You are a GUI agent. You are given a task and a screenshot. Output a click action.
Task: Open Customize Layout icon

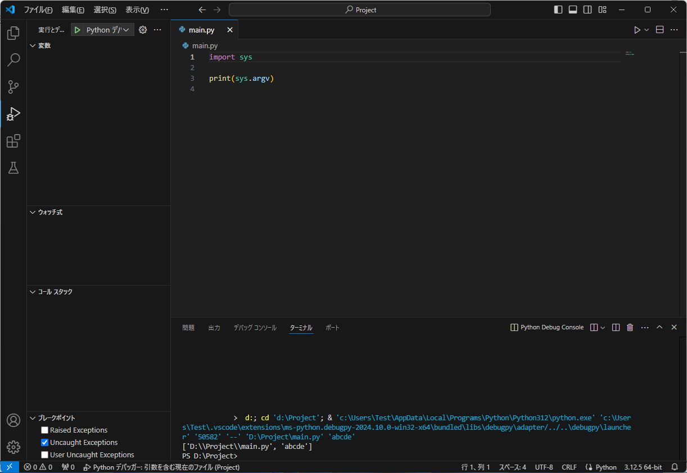click(x=602, y=10)
